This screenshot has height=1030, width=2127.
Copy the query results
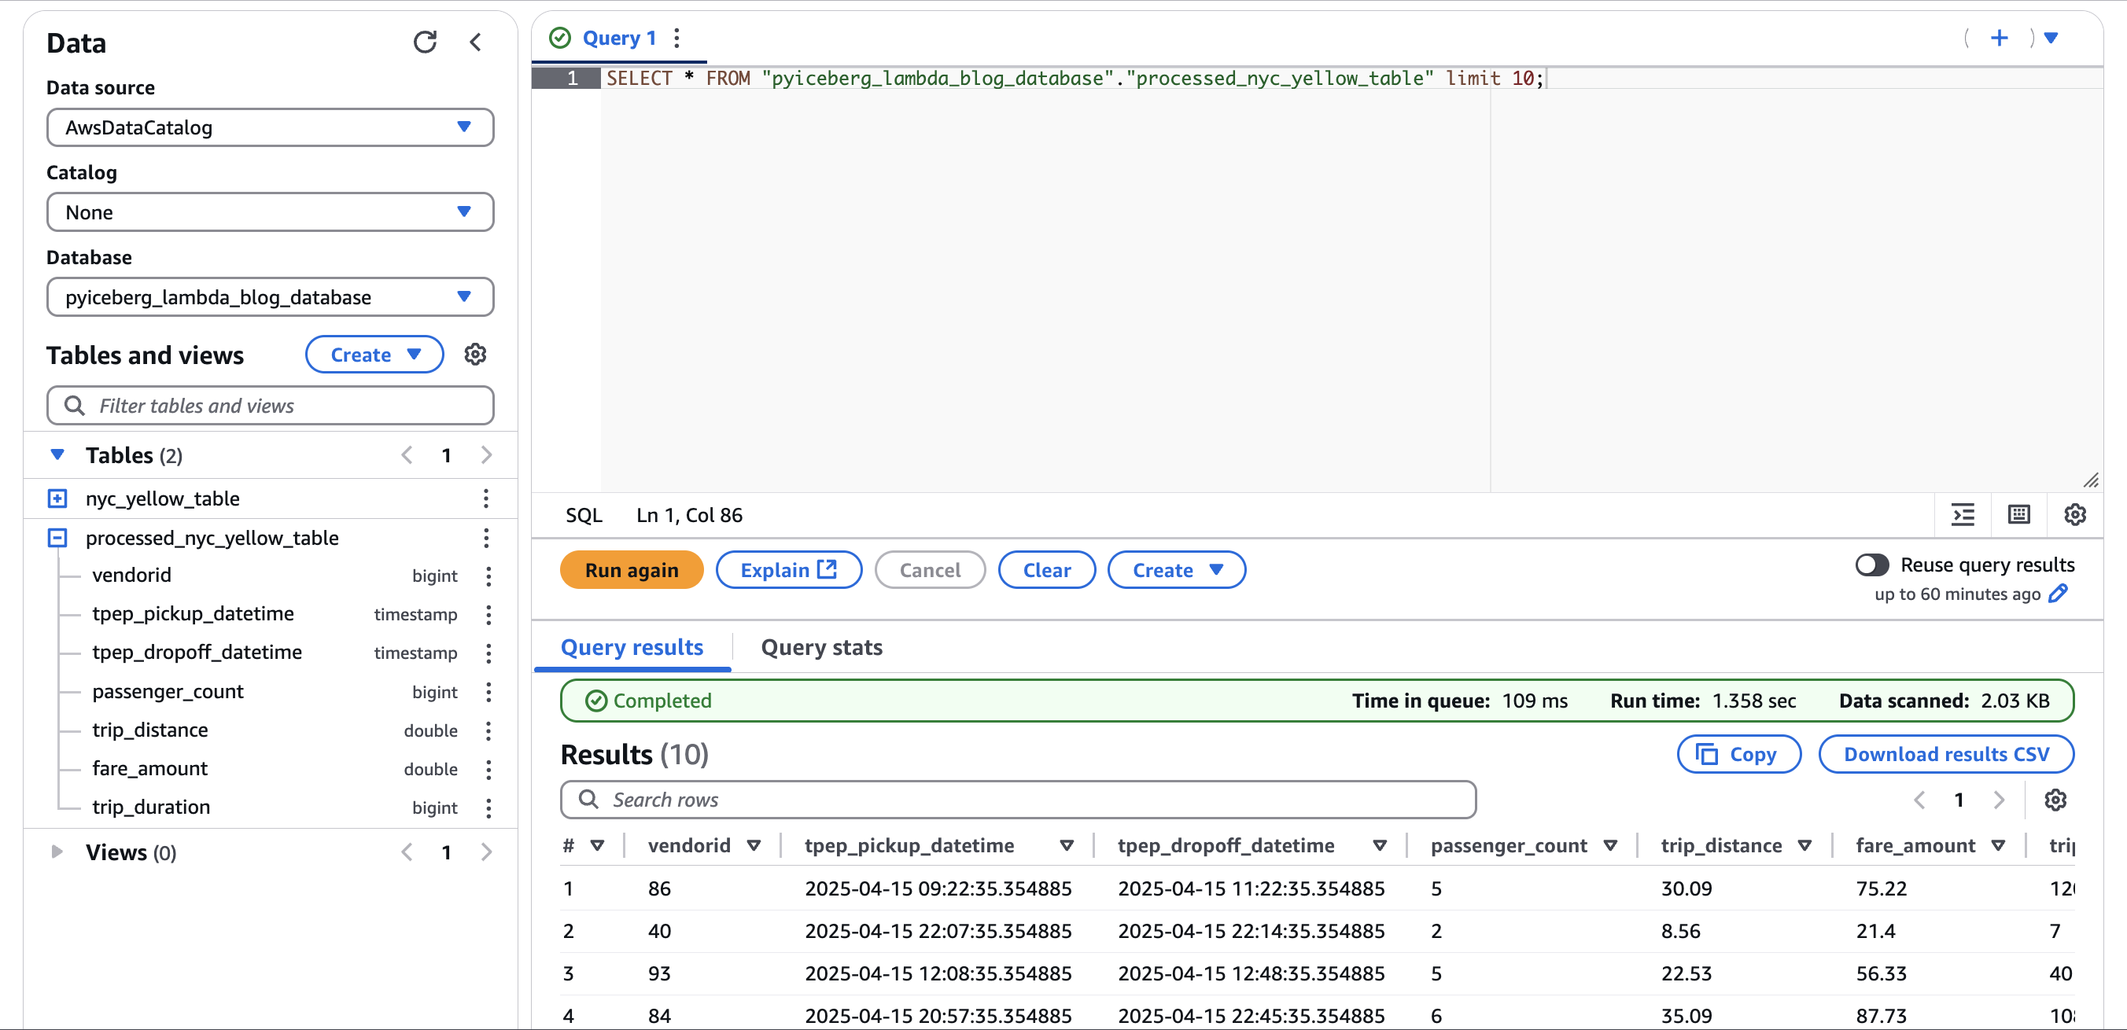pos(1738,753)
